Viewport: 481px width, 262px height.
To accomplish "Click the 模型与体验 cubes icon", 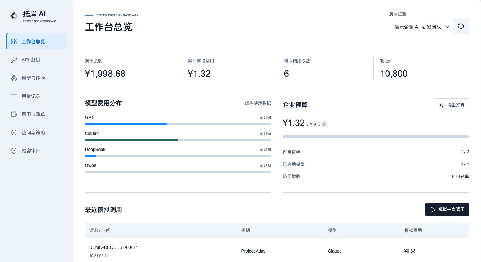I will [x=14, y=78].
